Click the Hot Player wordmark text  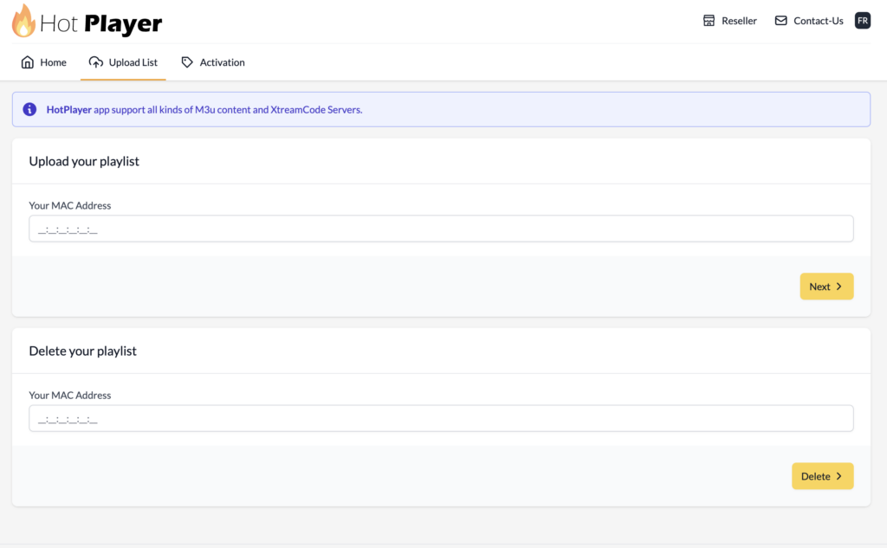click(x=100, y=23)
